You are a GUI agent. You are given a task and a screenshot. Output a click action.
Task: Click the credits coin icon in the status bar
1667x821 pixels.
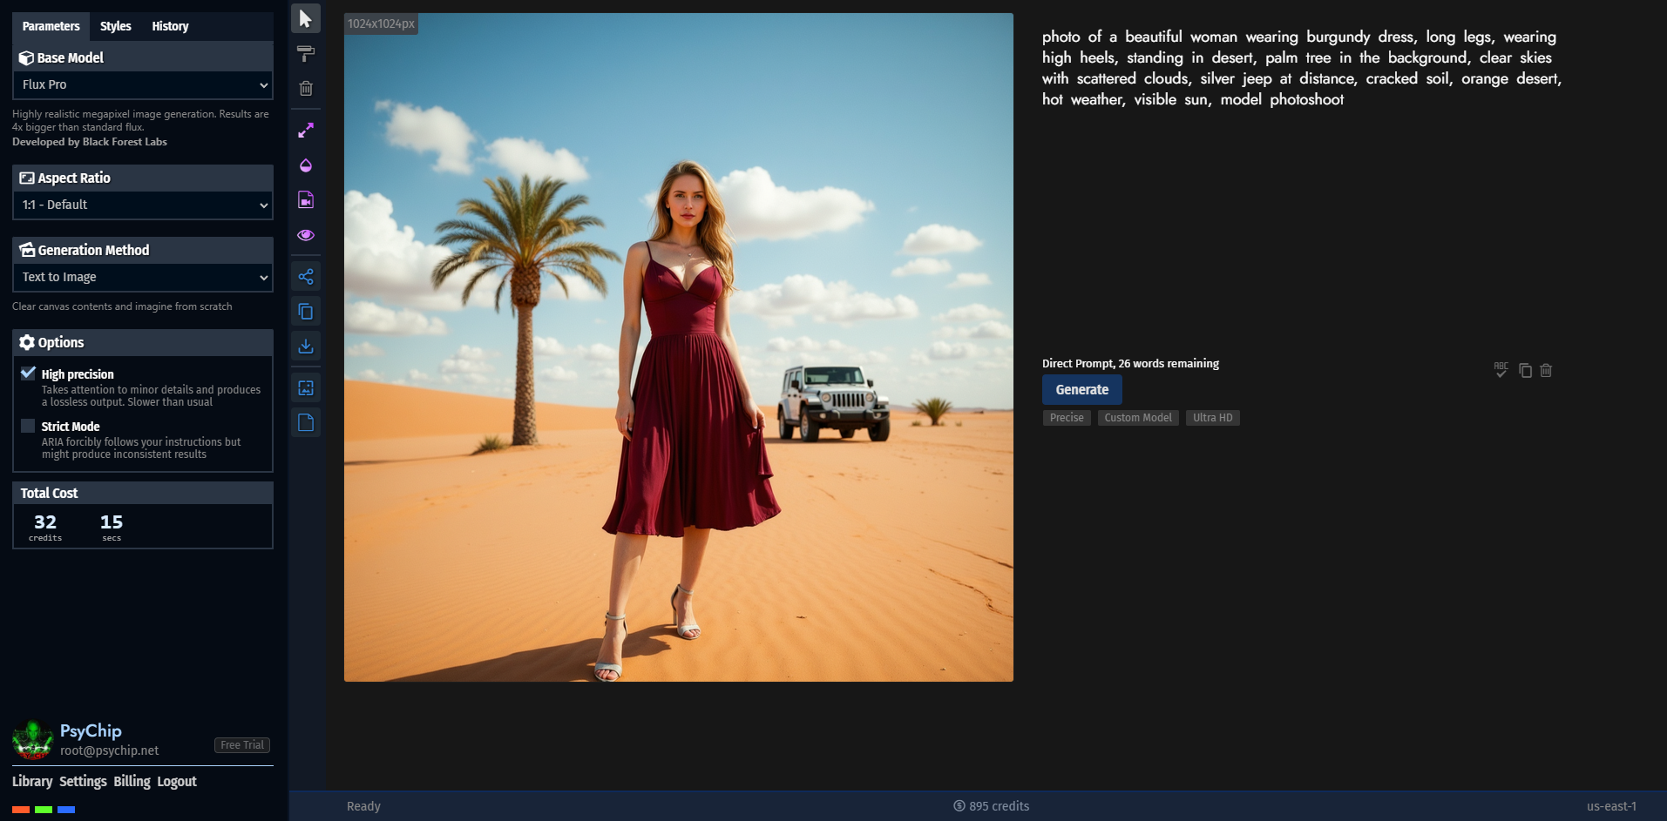(959, 806)
